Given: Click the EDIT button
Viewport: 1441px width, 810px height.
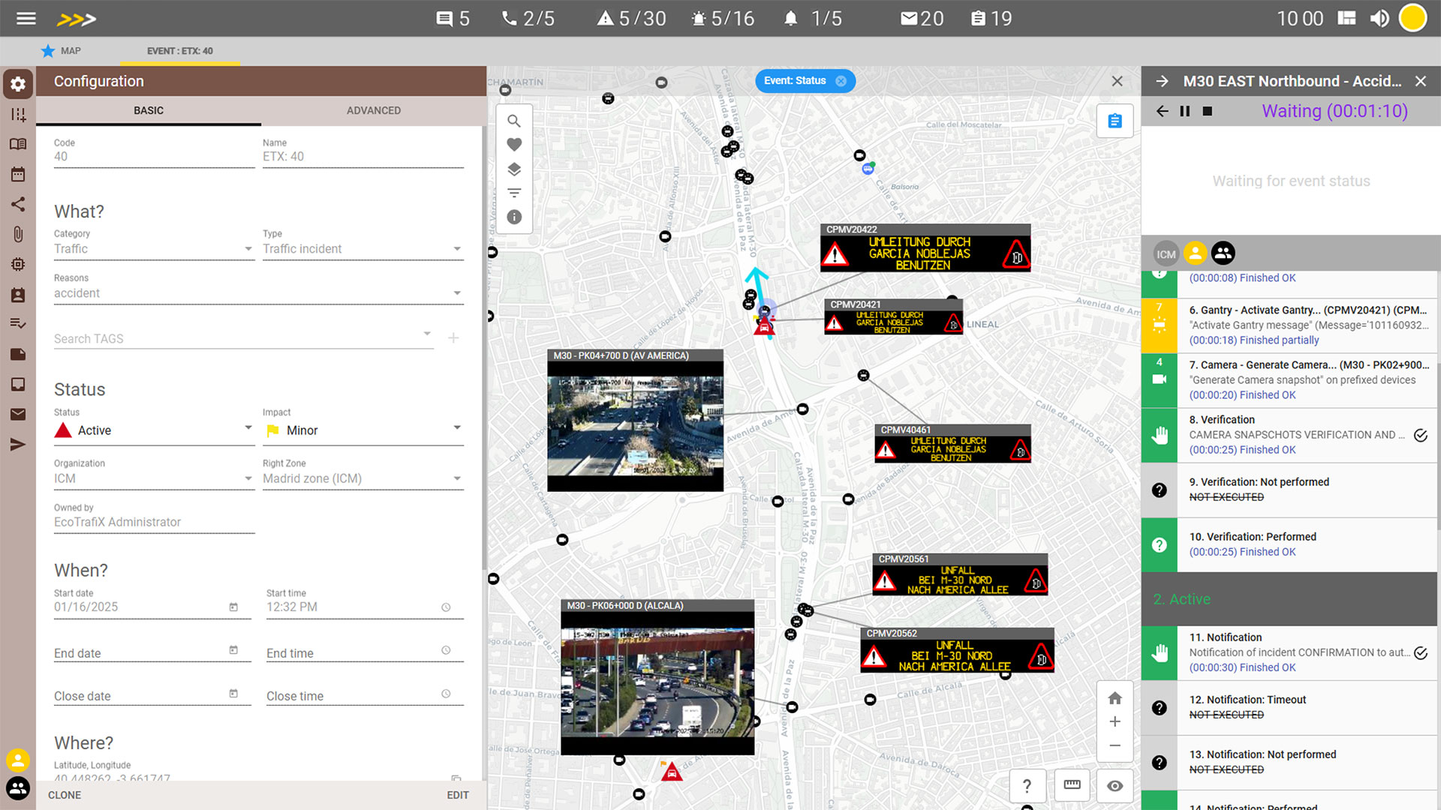Looking at the screenshot, I should point(458,795).
